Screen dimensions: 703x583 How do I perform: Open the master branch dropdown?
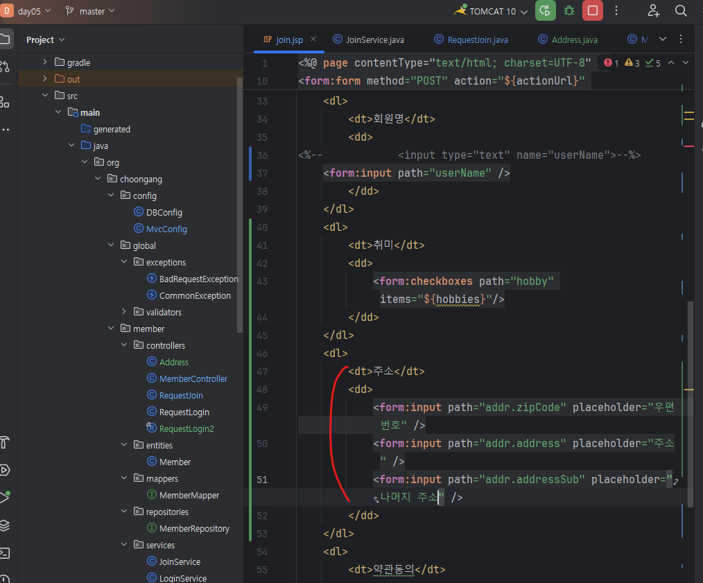pyautogui.click(x=90, y=11)
